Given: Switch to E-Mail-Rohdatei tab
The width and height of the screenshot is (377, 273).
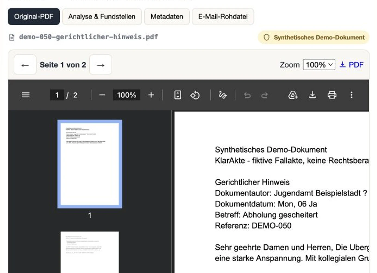Looking at the screenshot, I should 223,17.
